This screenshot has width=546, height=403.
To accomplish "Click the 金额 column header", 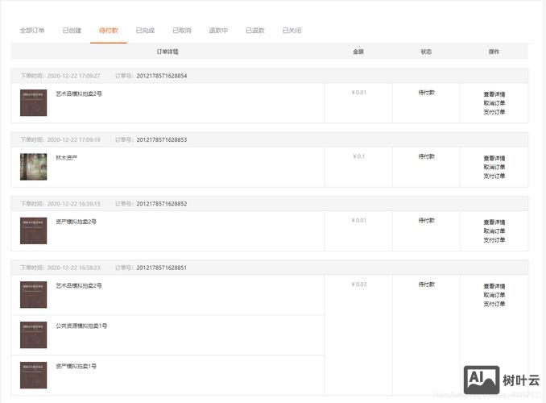I will (x=358, y=52).
